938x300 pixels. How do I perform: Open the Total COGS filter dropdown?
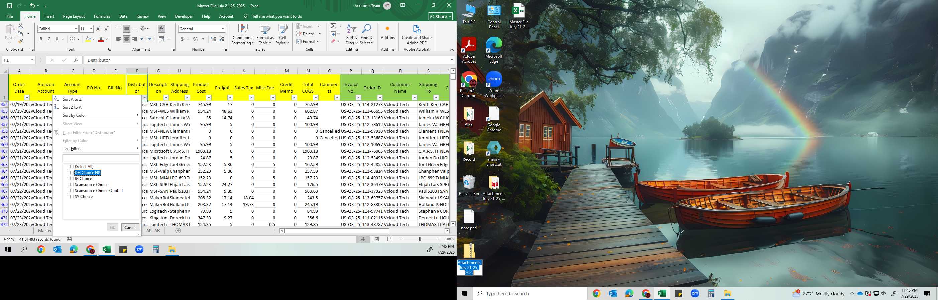[x=316, y=98]
